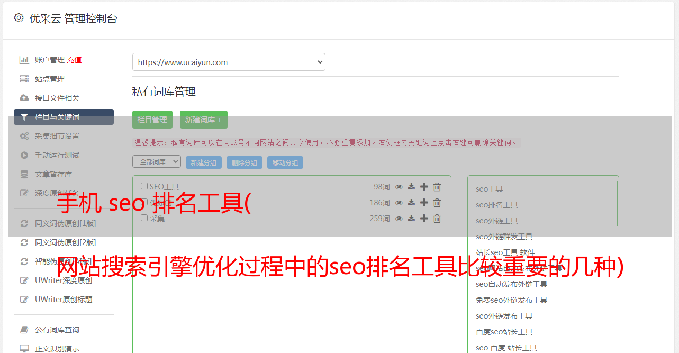Check the checkbox in the 186词 row
The width and height of the screenshot is (679, 353).
click(x=144, y=202)
